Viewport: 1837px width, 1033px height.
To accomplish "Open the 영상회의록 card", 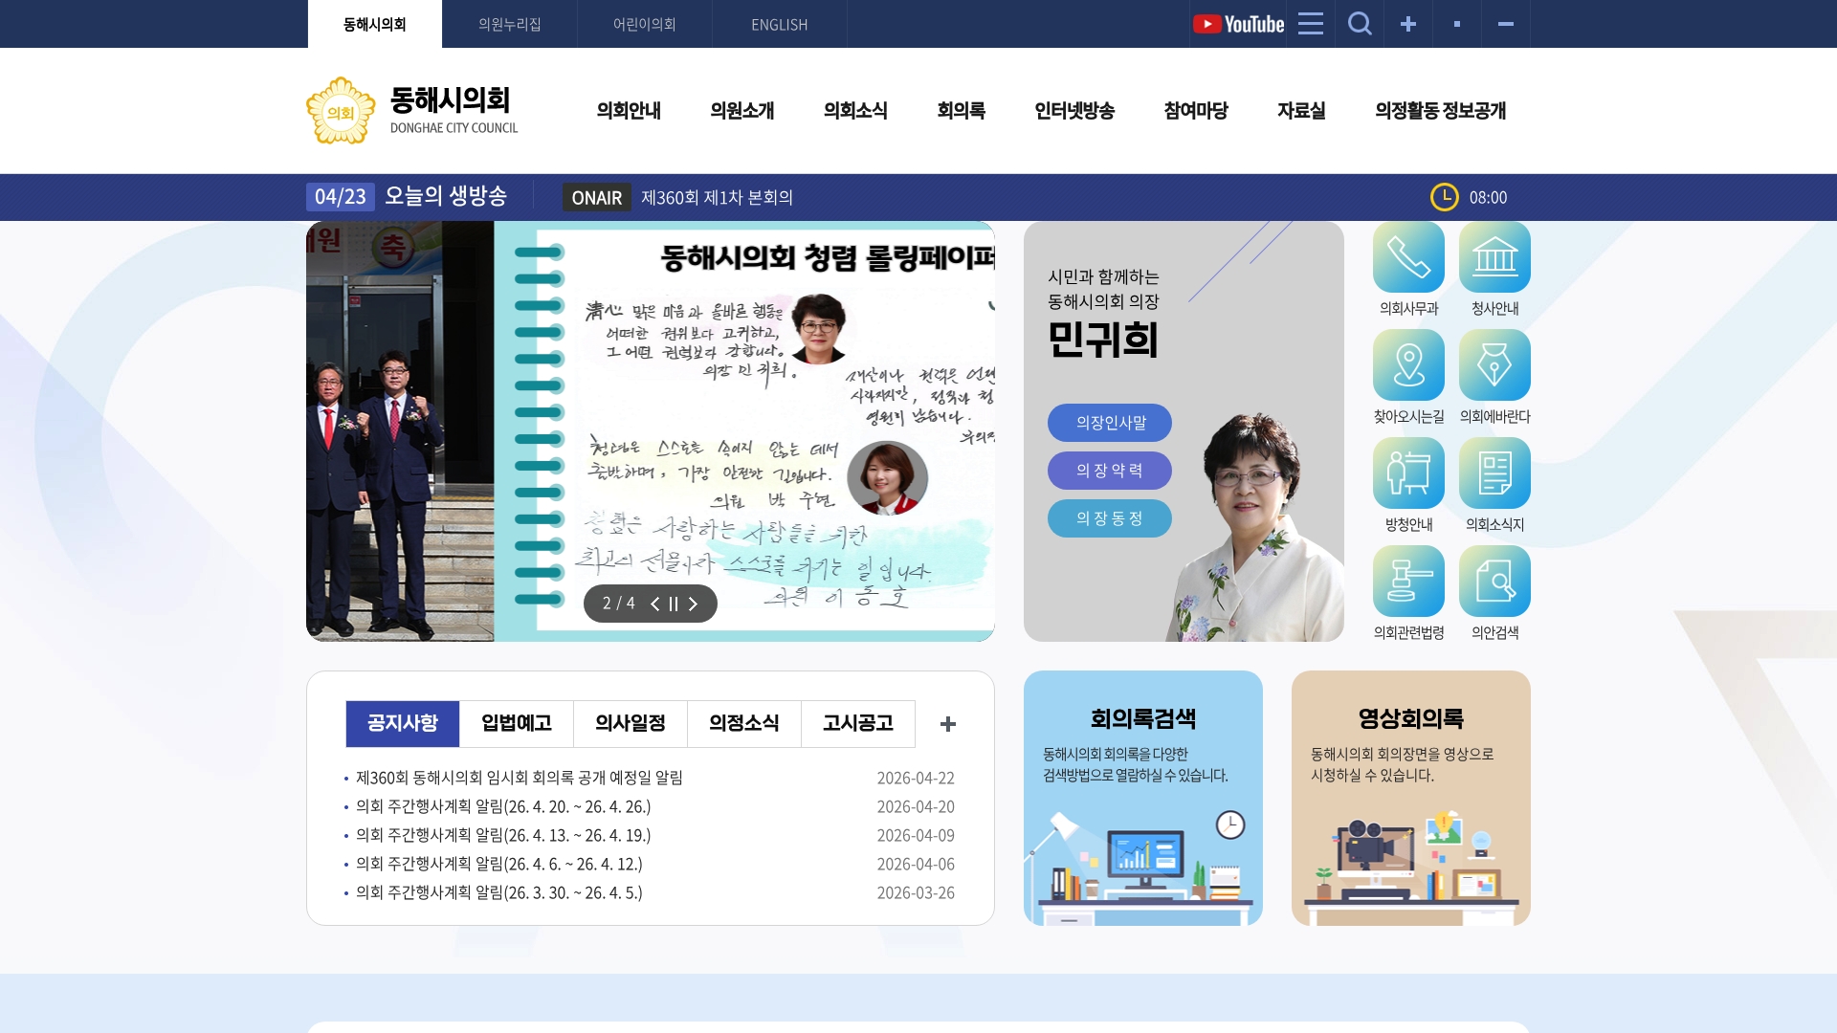I will pyautogui.click(x=1411, y=799).
